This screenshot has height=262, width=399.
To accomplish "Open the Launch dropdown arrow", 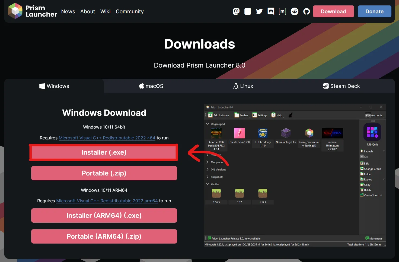I will point(384,151).
